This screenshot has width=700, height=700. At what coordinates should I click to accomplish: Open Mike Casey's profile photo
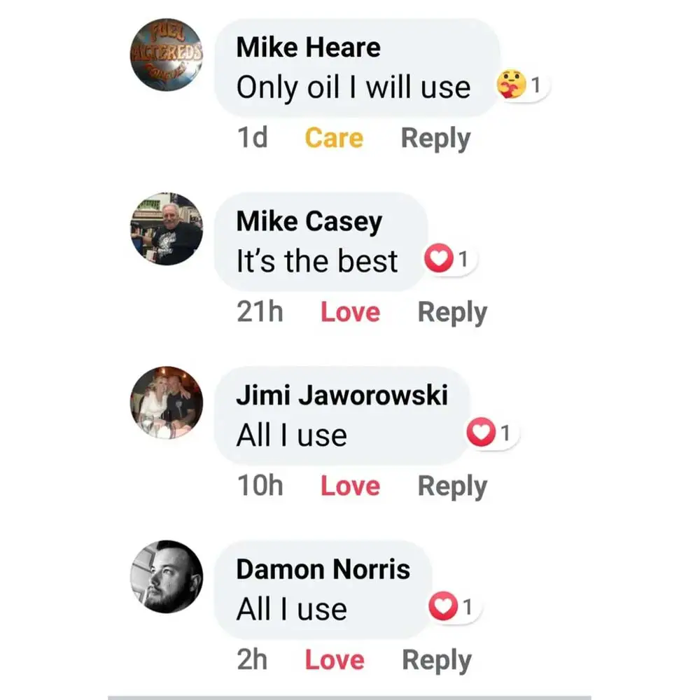pos(167,229)
